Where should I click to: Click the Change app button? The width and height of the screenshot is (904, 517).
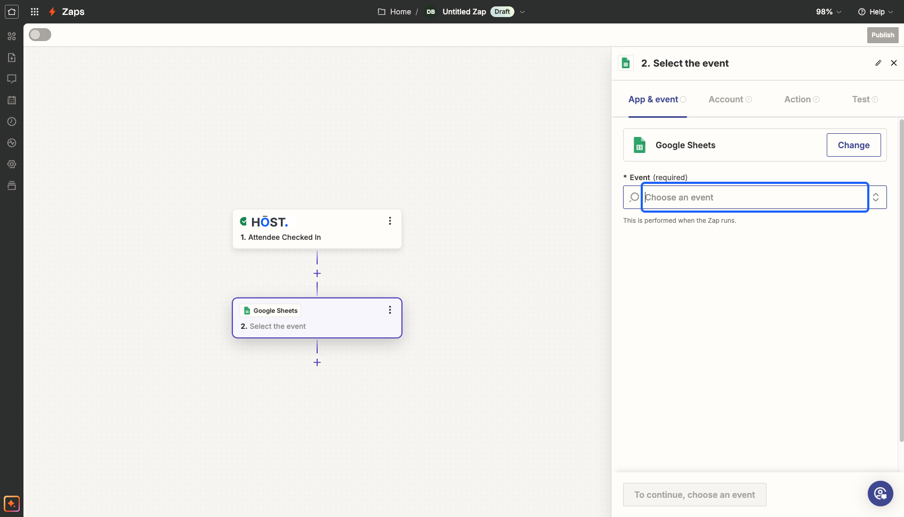[854, 145]
